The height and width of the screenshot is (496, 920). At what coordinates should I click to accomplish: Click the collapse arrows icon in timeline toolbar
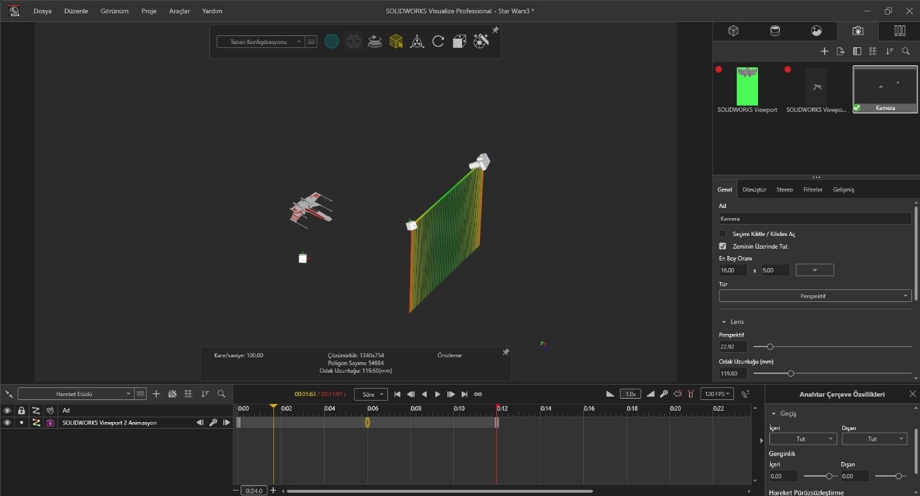coord(9,394)
